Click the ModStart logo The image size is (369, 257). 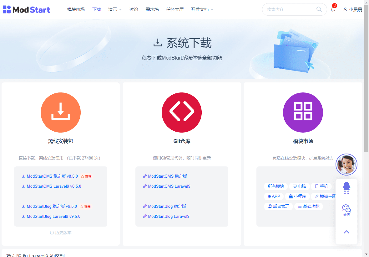pyautogui.click(x=26, y=10)
